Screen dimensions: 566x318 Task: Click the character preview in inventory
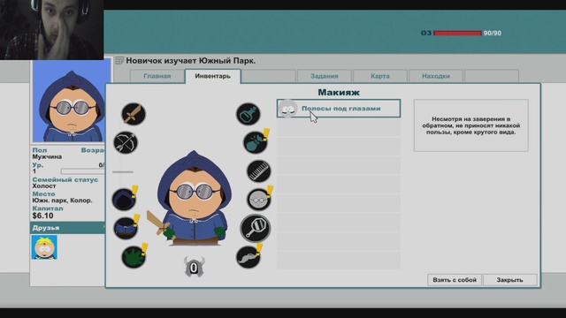pos(195,199)
